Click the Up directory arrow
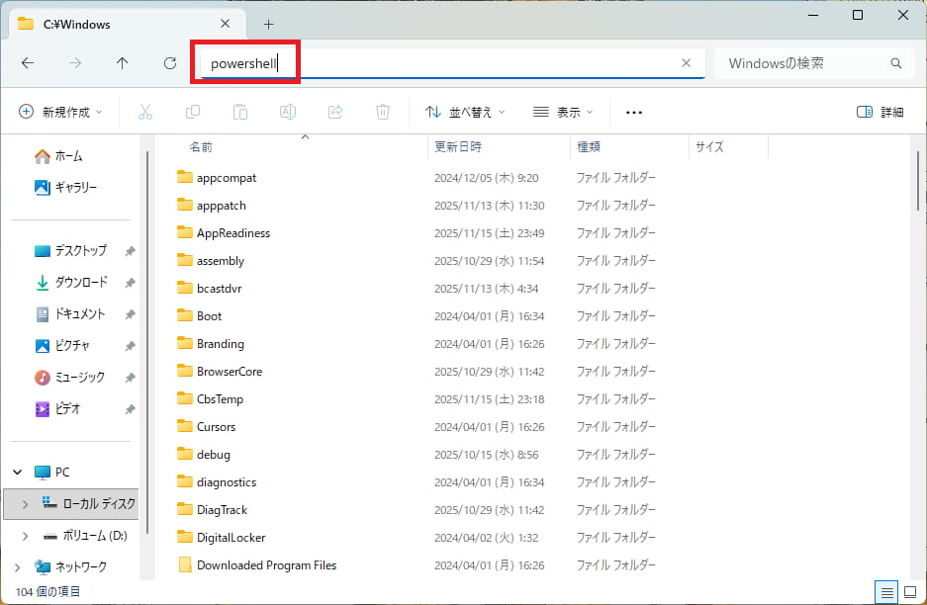927x605 pixels. [122, 63]
